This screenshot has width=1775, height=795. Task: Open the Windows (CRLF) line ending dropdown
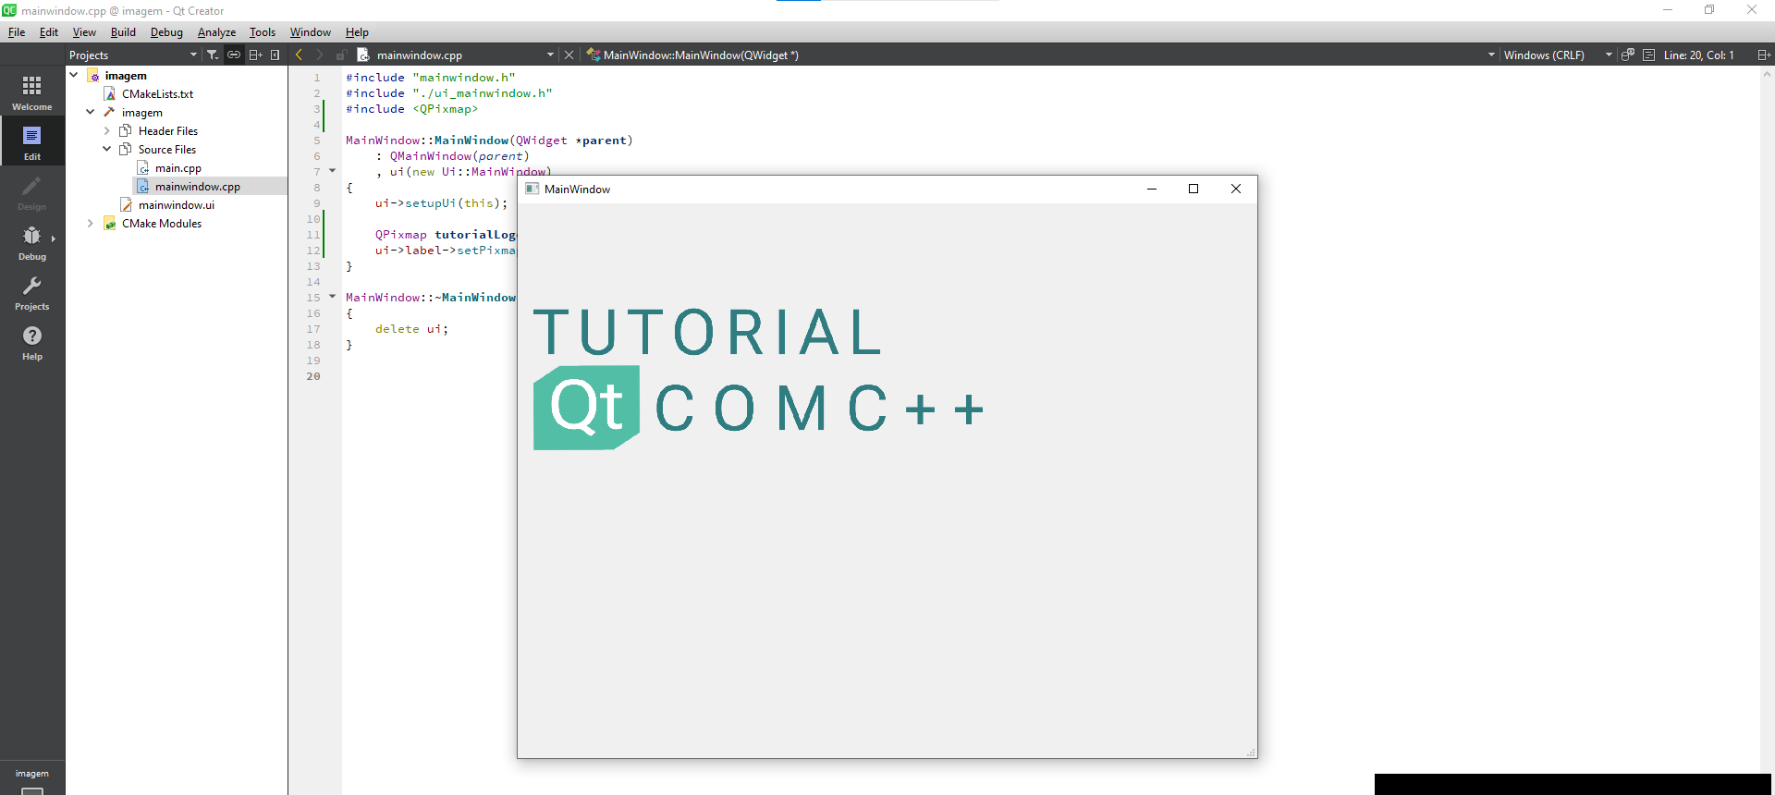point(1557,55)
